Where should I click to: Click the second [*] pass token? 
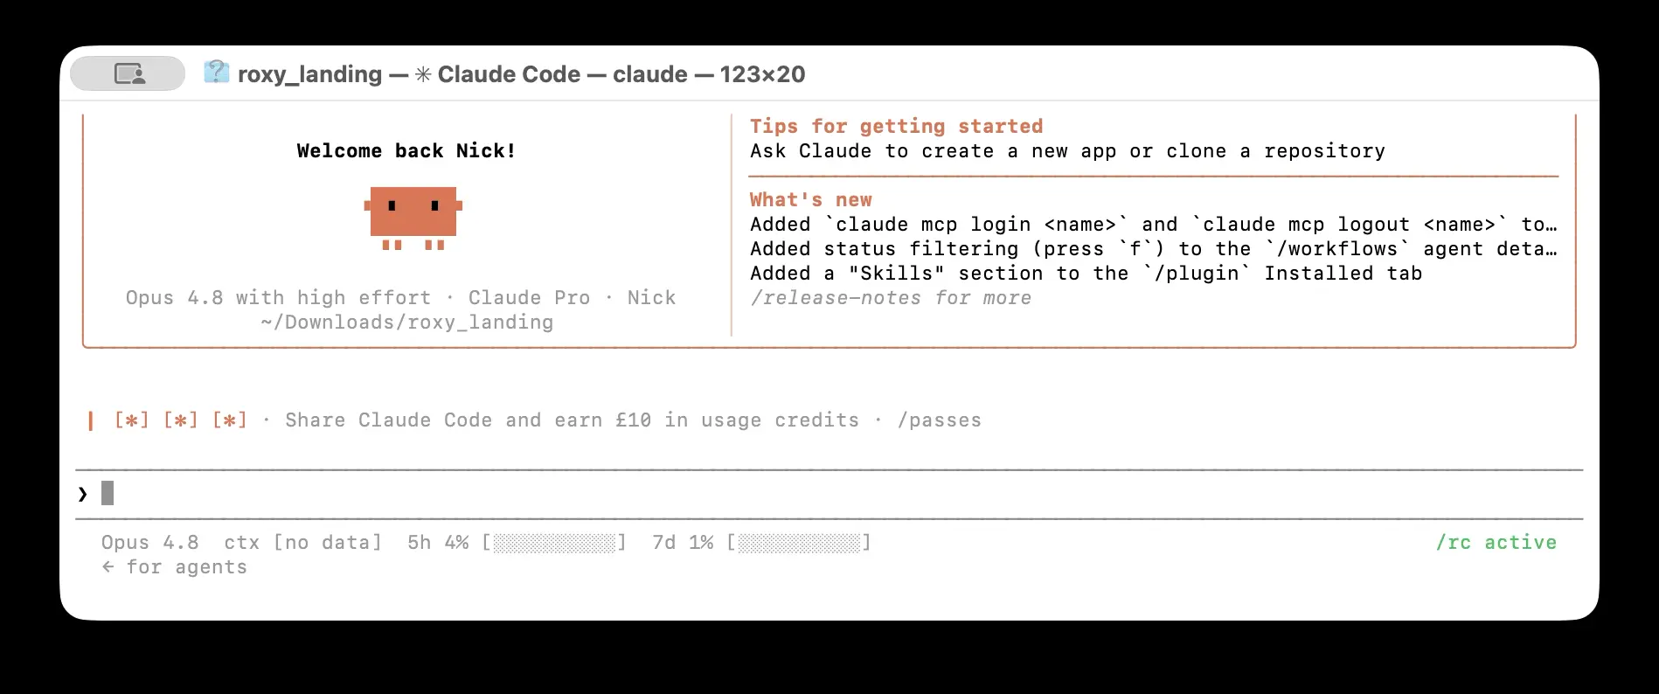pyautogui.click(x=180, y=420)
